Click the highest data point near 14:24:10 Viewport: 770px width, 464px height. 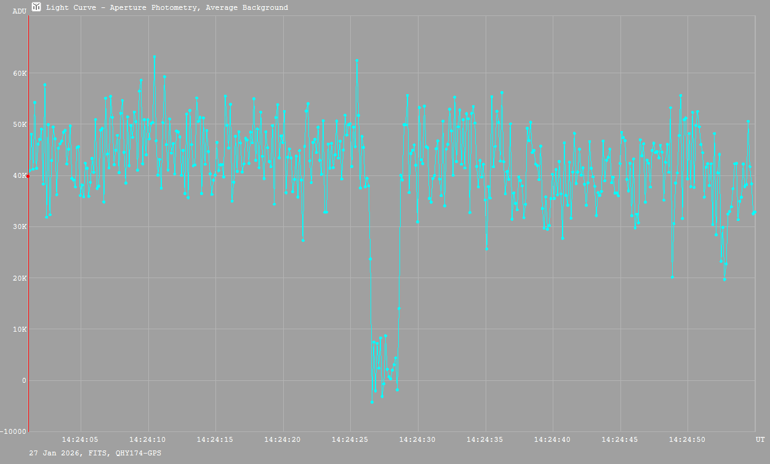coord(154,57)
